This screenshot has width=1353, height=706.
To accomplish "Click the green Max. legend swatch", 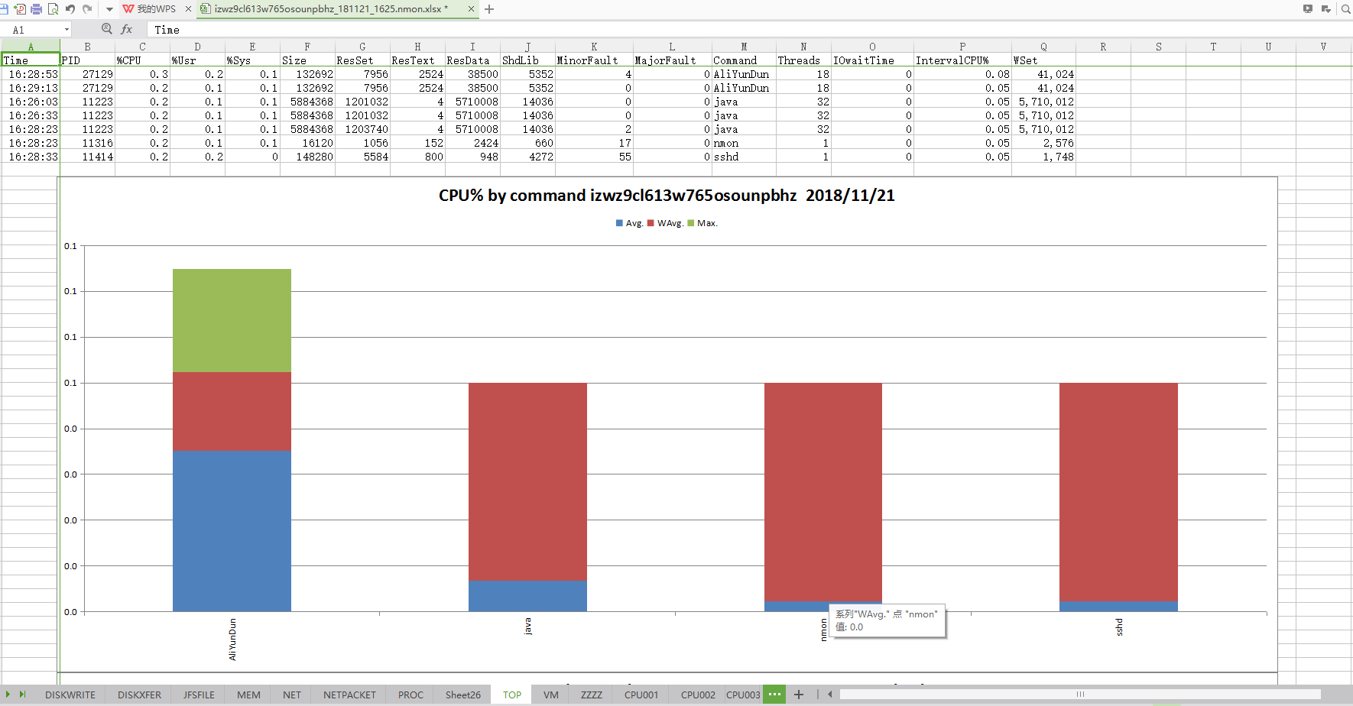I will [x=691, y=223].
